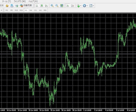Click the '24 Jun 02:00' time axis label
Image resolution: width=136 pixels, height=112 pixels.
44,110
